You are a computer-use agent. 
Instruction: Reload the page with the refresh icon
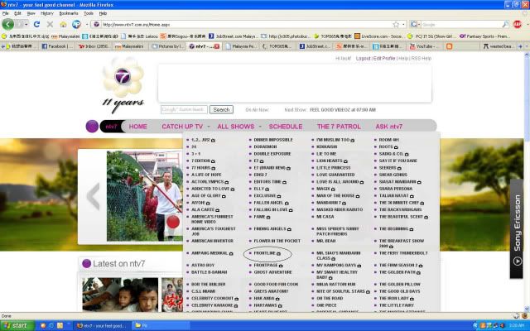coord(36,24)
